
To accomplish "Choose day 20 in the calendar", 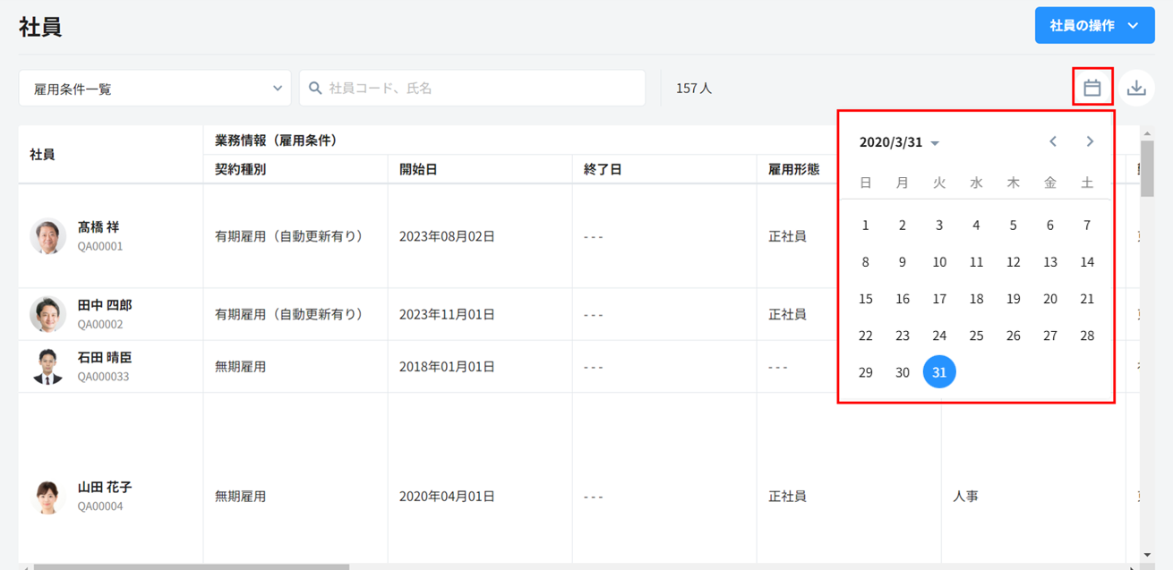I will click(x=1050, y=299).
